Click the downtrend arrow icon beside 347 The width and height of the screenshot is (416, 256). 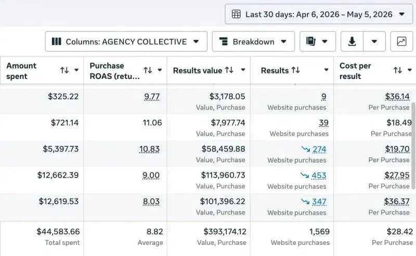[x=305, y=201]
